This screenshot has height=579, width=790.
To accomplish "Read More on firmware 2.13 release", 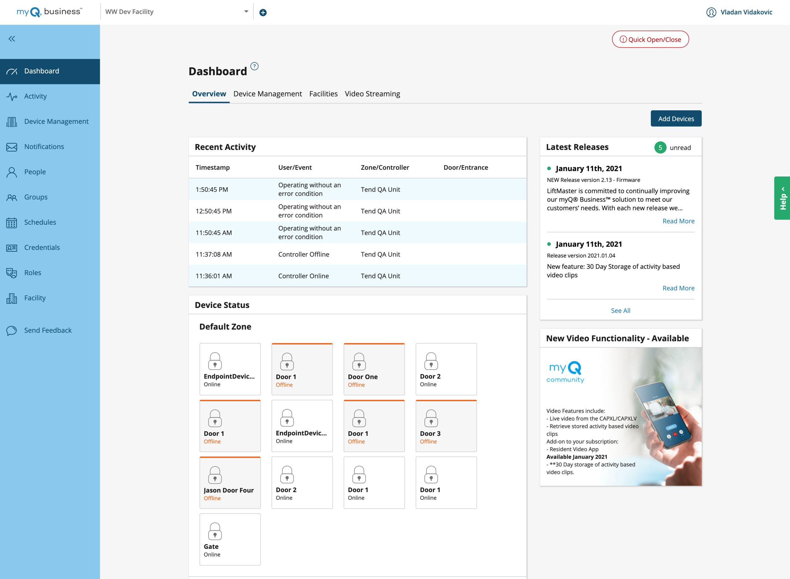I will click(678, 221).
